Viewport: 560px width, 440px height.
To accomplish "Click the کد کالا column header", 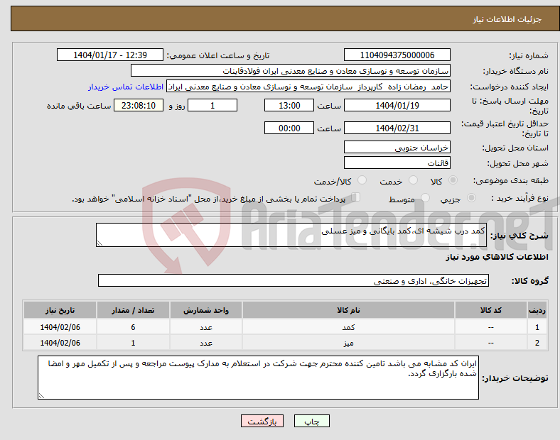I will pos(491,310).
